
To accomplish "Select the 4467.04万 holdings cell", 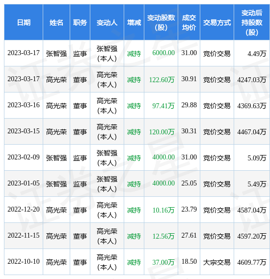I will [x=252, y=132].
